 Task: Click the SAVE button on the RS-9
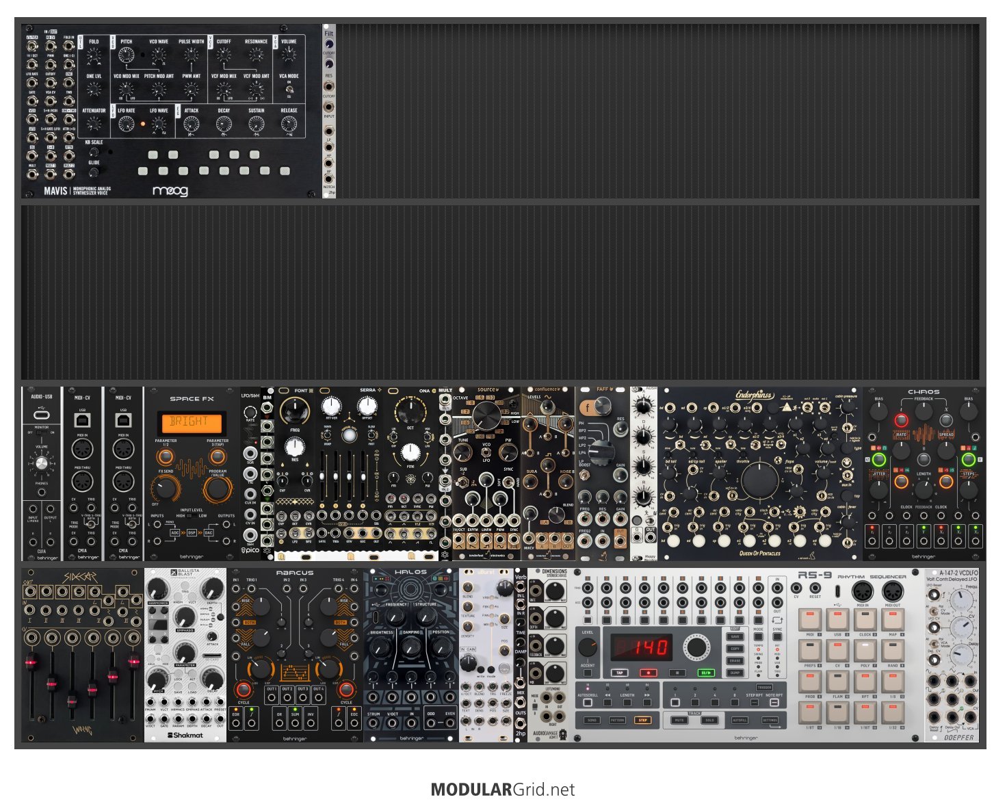pyautogui.click(x=735, y=637)
